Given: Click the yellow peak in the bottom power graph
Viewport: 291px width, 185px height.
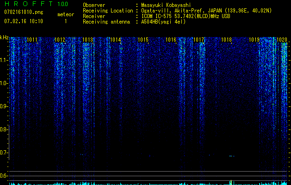Looking at the screenshot, I should point(231,182).
